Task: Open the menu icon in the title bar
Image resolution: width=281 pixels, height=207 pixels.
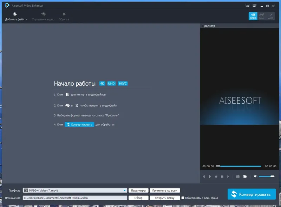Action: point(254,6)
